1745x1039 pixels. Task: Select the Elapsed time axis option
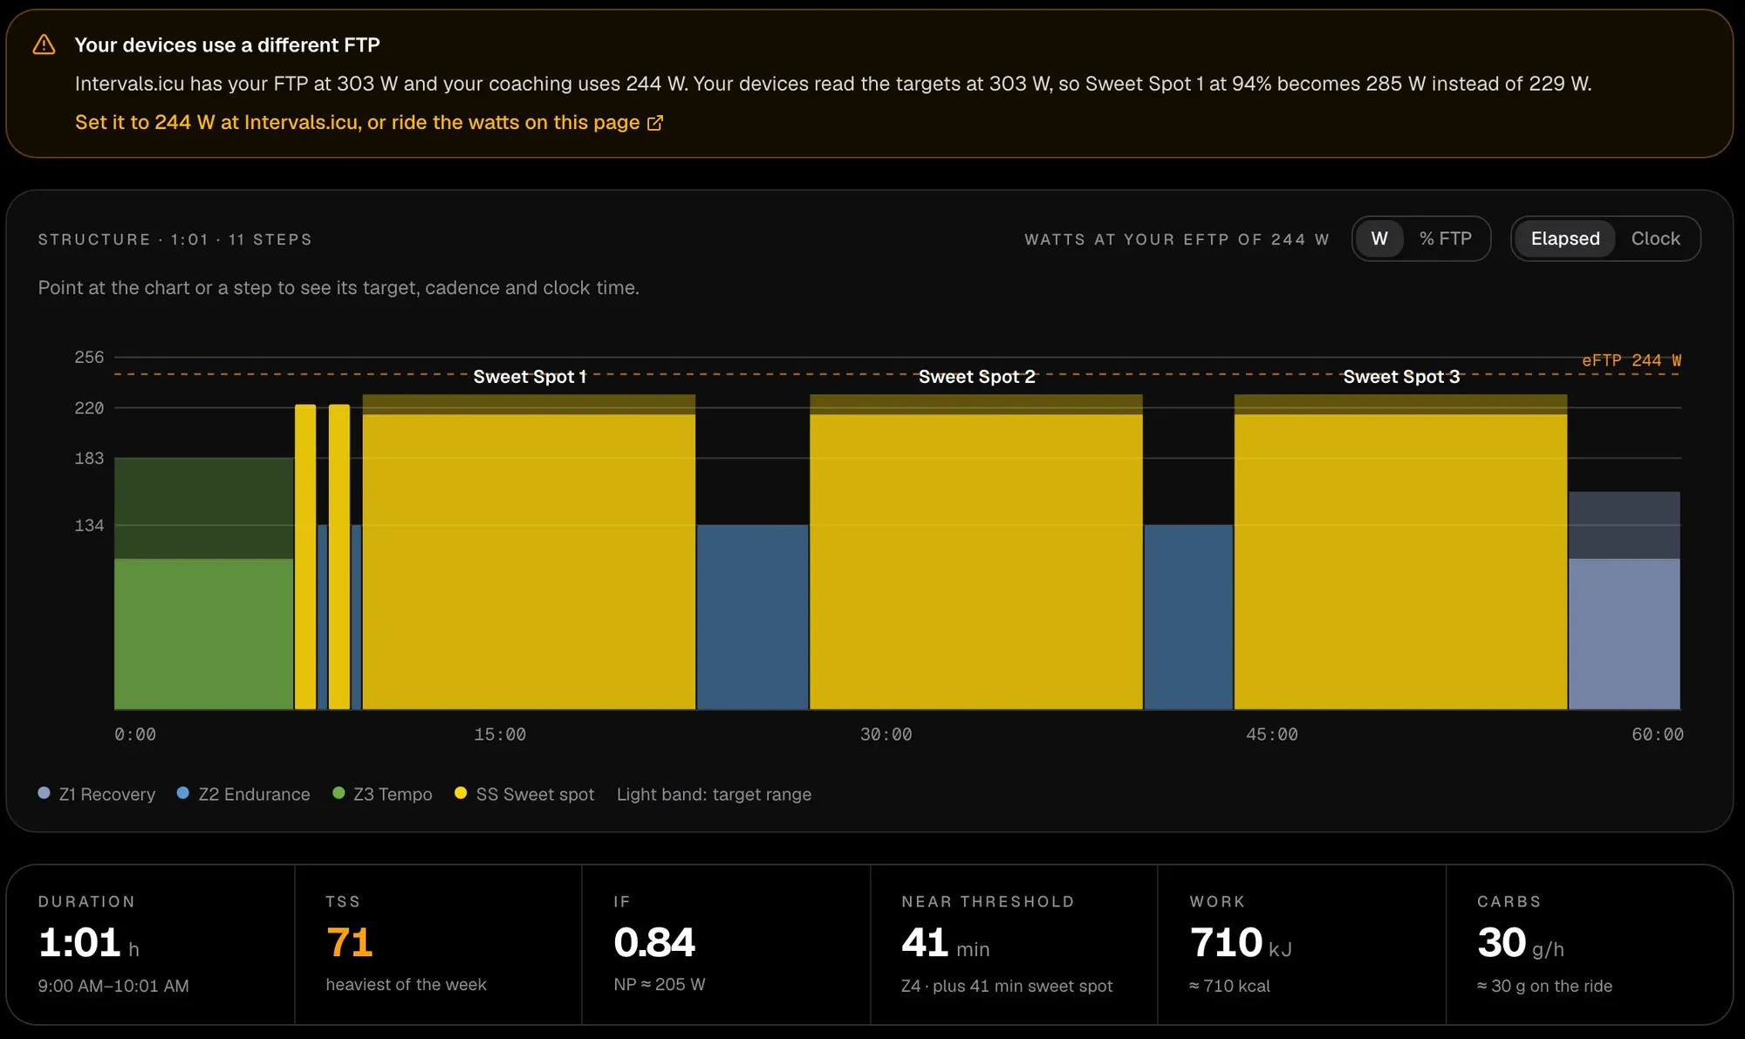pos(1565,238)
